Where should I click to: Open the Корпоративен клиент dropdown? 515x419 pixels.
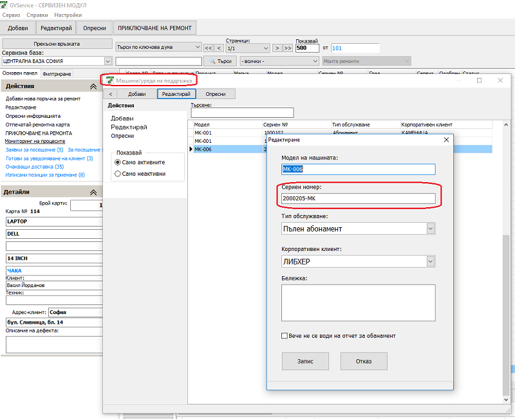point(430,261)
